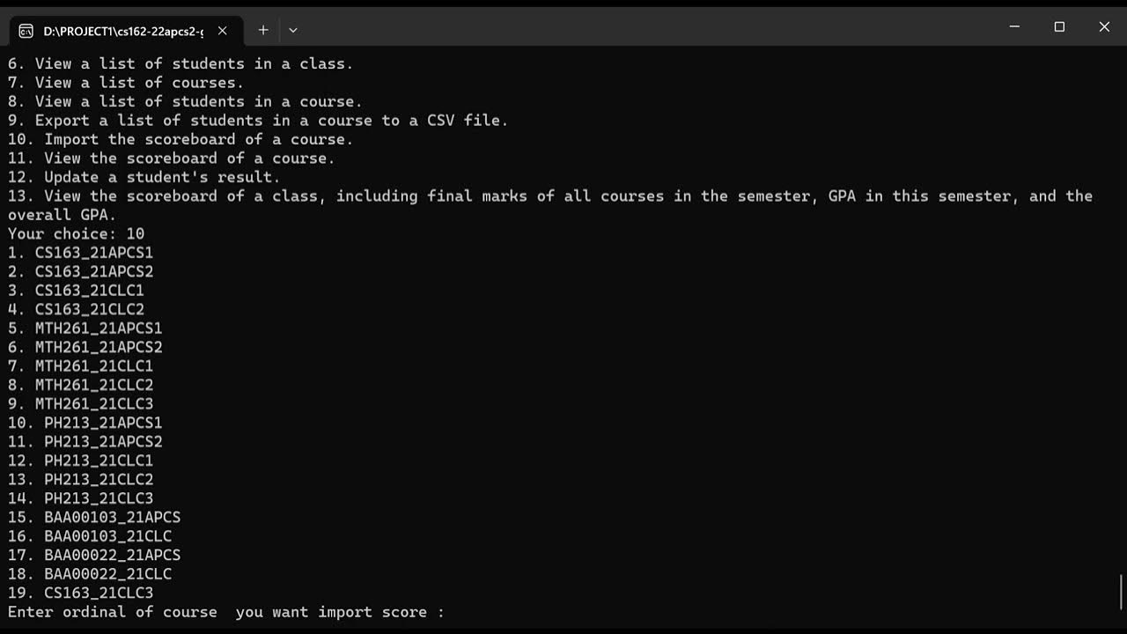Click the 'Your choice: 10' line
Screen dimensions: 1127x634
[x=76, y=234]
